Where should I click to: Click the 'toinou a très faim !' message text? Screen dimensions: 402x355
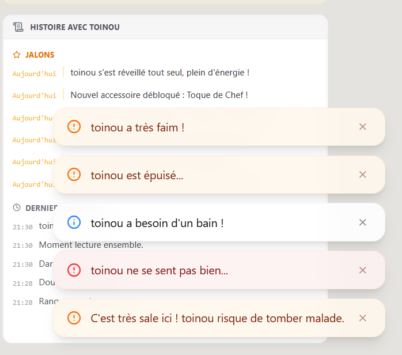pos(138,127)
